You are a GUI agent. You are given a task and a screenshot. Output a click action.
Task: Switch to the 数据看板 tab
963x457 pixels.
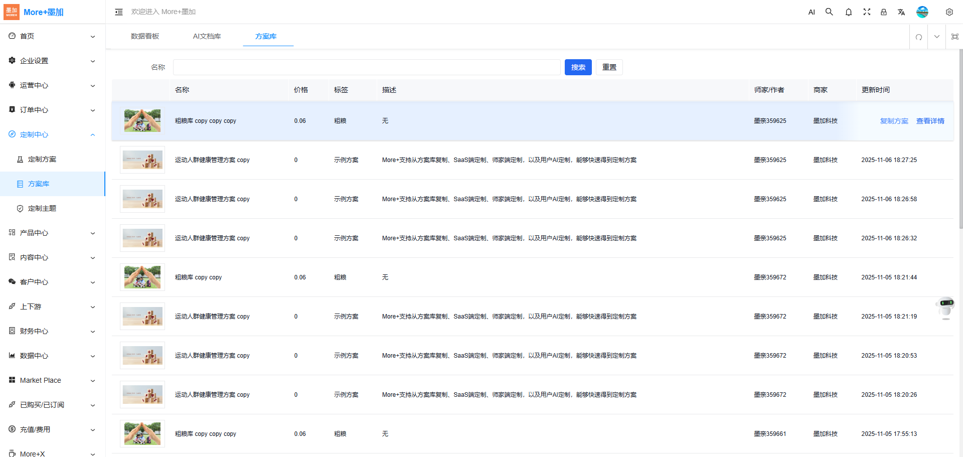pos(145,36)
